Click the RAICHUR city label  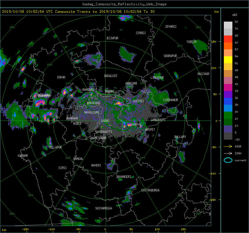click(203, 74)
